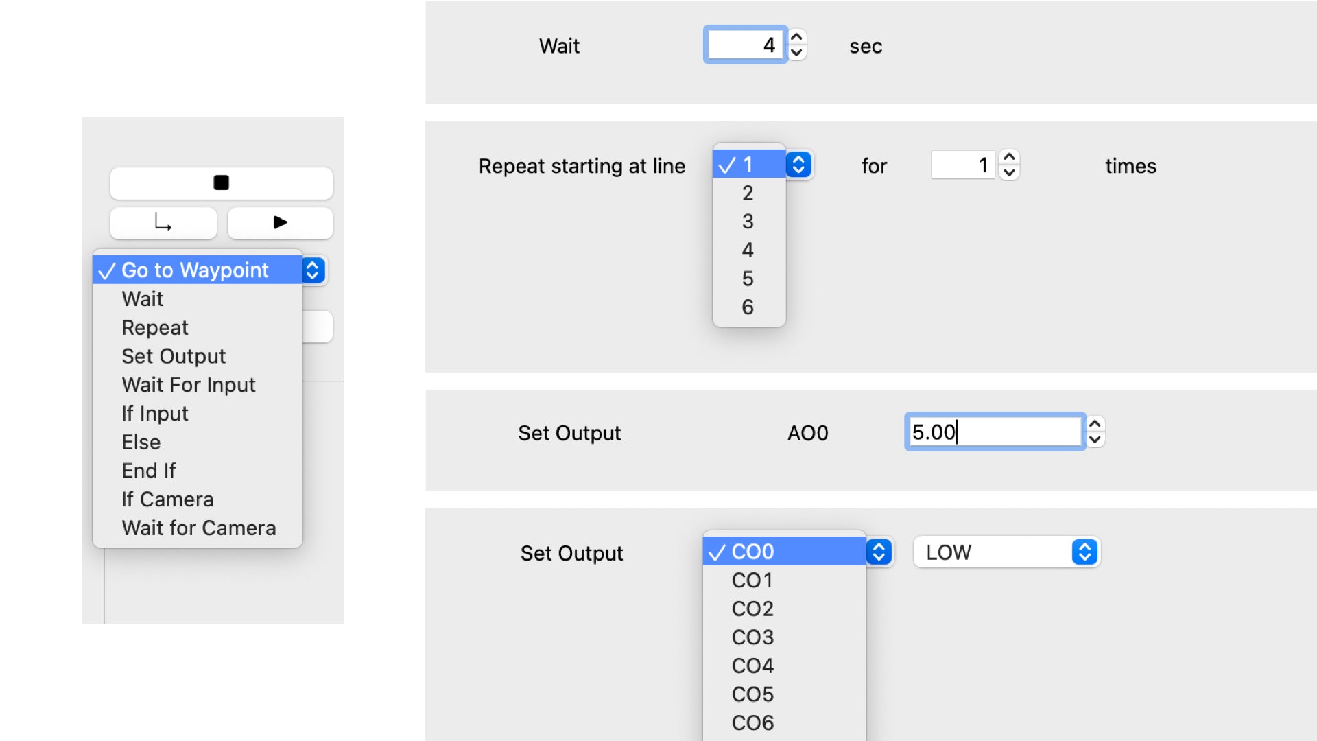Decrease the Wait seconds stepper down arrow
This screenshot has height=741, width=1317.
[796, 53]
